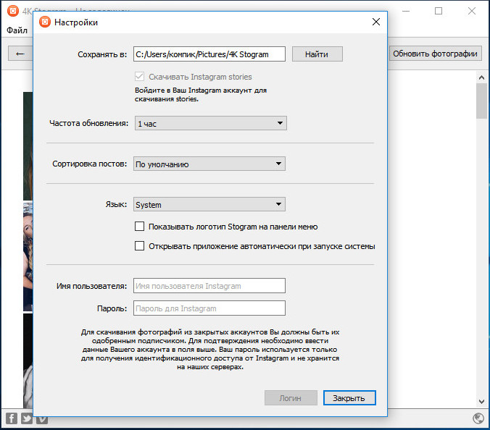Click the main window scrollbar up arrow

481,77
